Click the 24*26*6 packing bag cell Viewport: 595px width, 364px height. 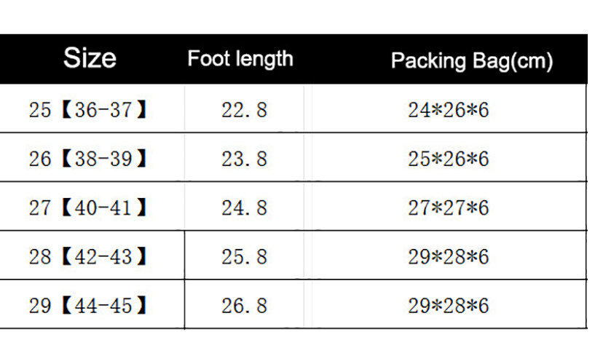pos(448,110)
